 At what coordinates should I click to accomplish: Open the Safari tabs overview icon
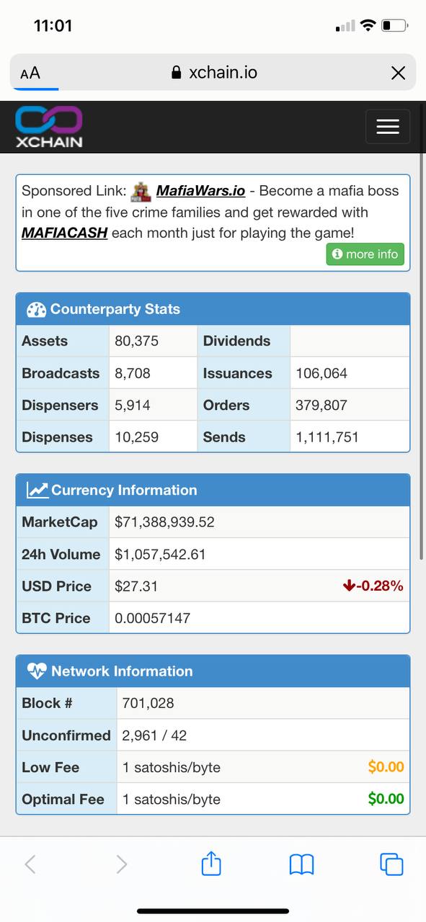click(391, 864)
